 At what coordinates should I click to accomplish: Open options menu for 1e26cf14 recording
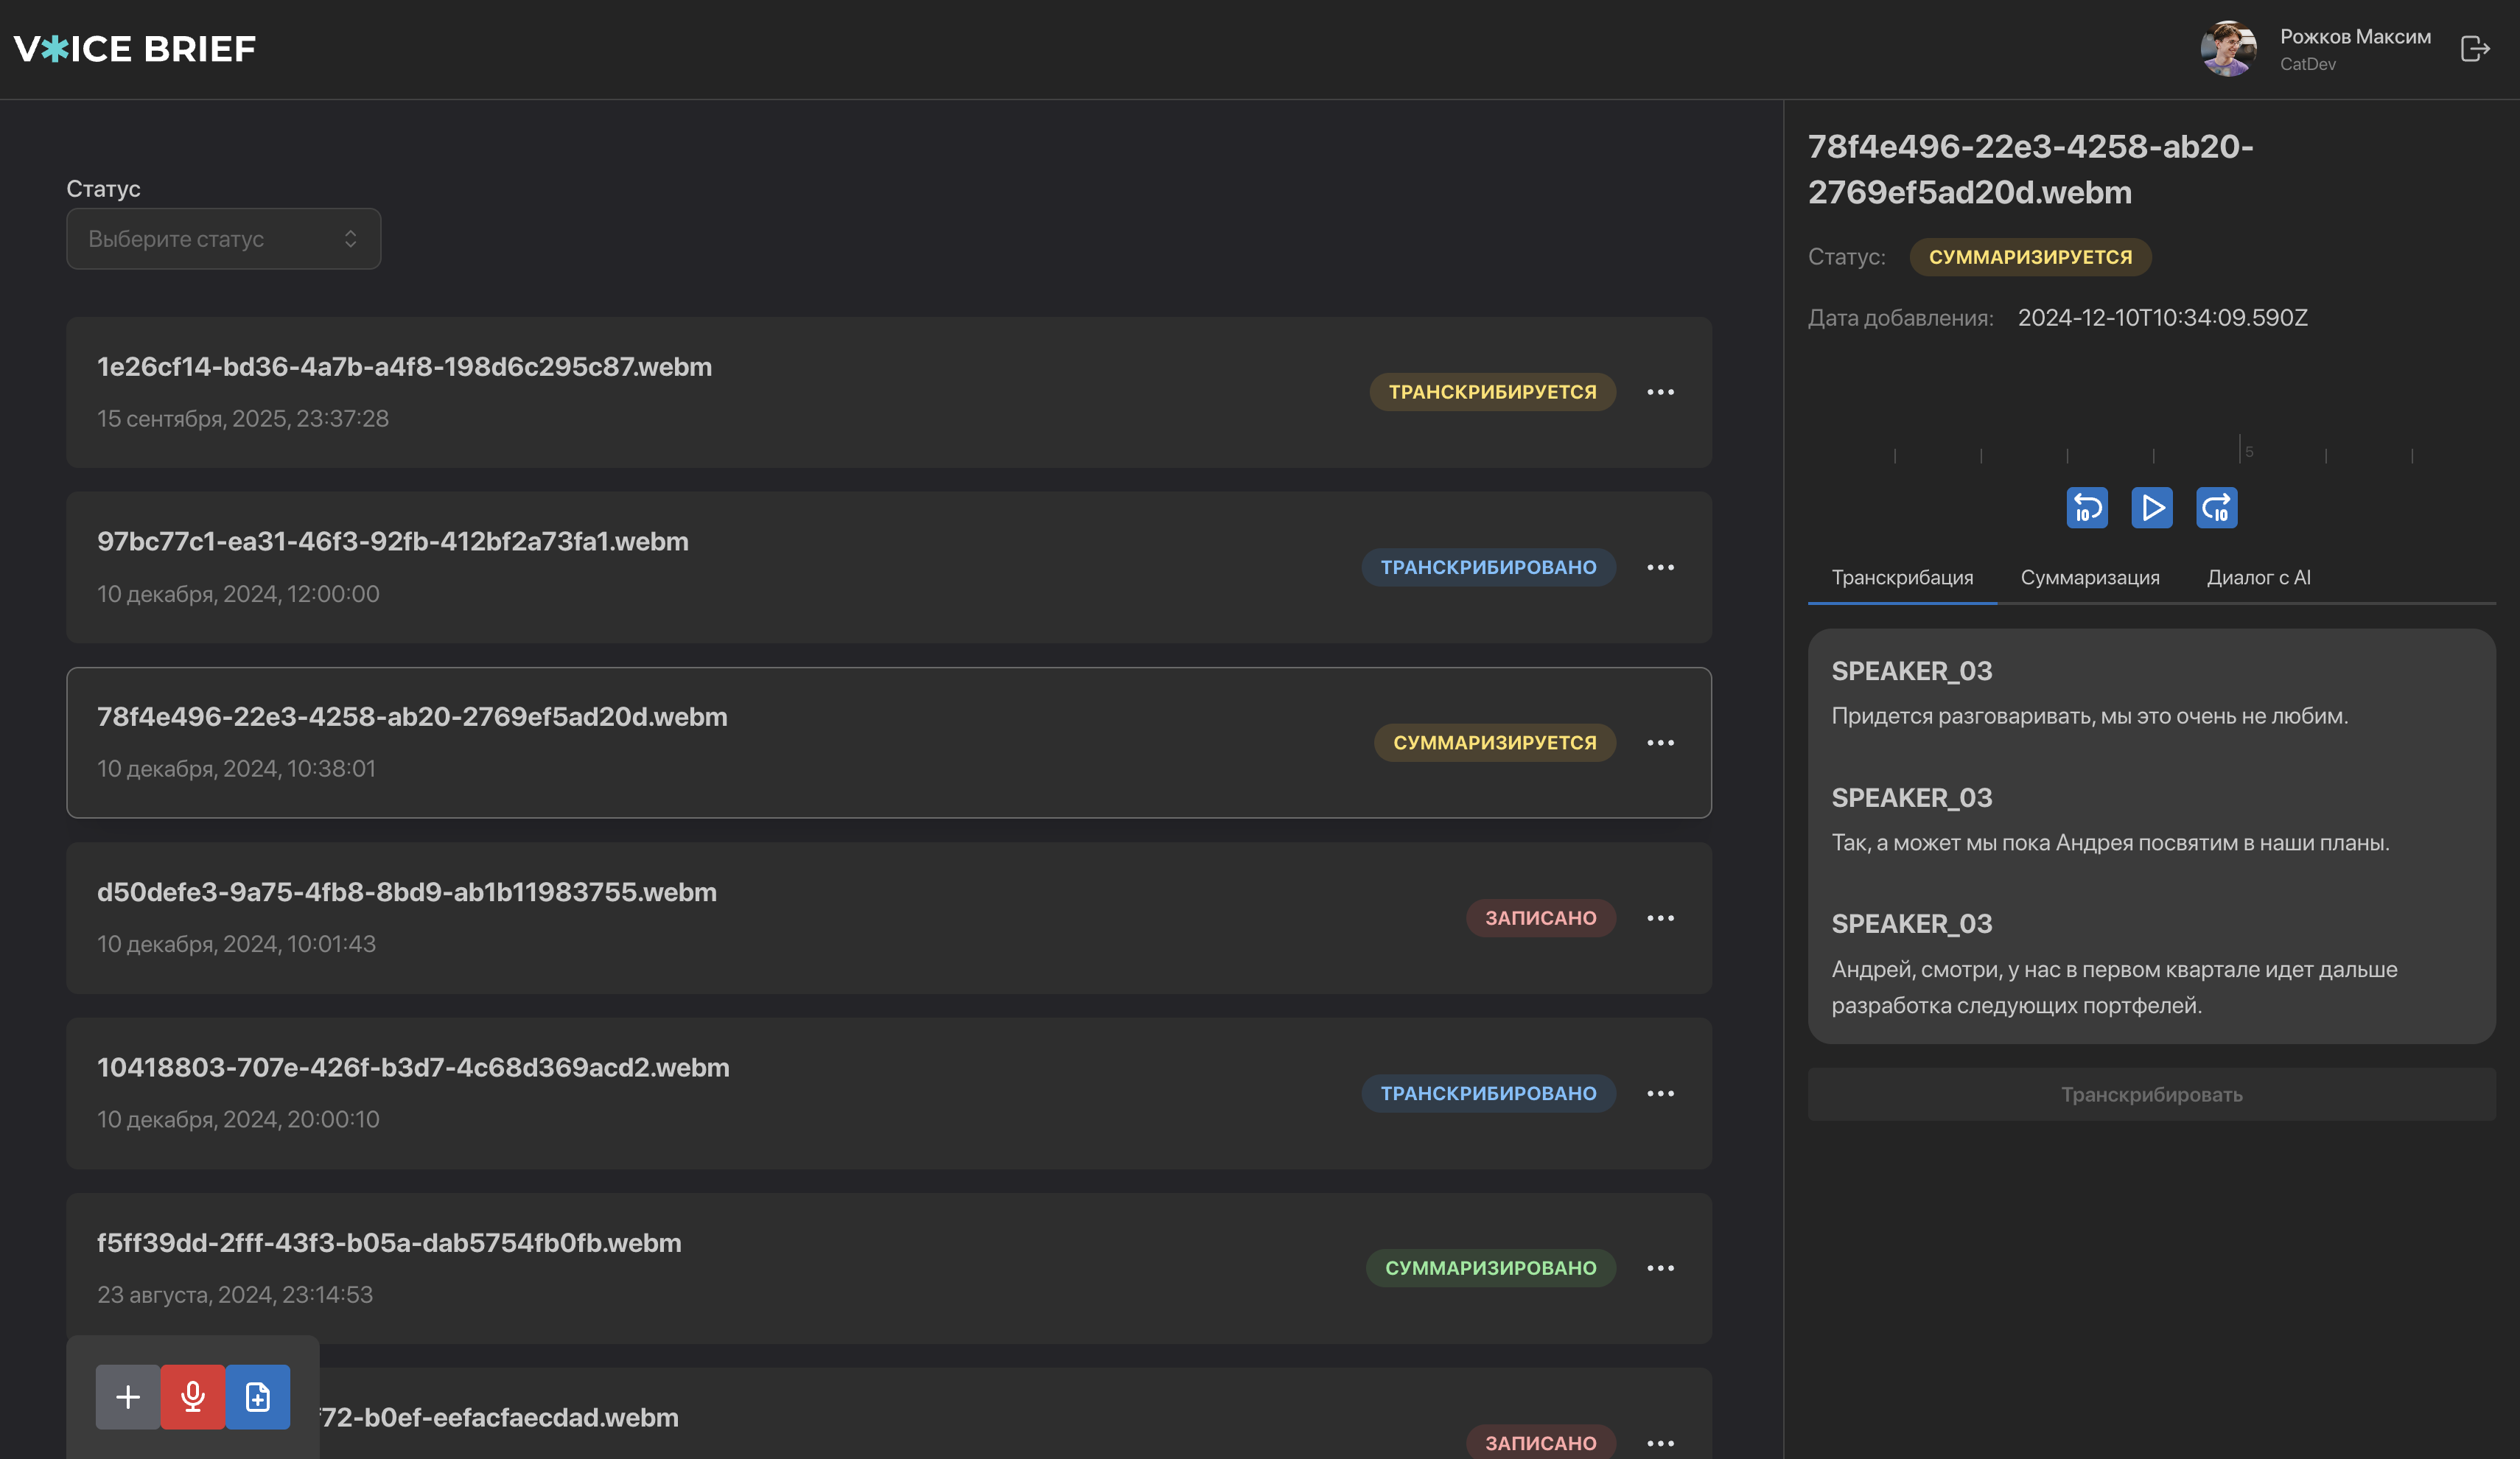click(x=1660, y=392)
